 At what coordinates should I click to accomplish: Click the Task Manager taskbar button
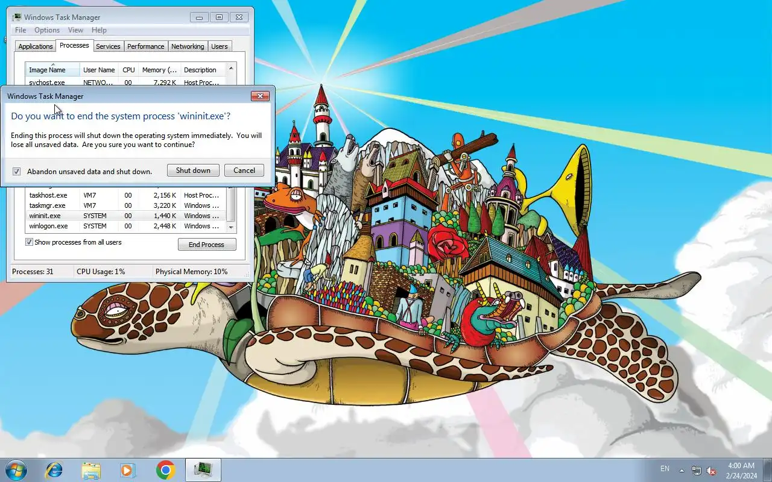pos(203,470)
